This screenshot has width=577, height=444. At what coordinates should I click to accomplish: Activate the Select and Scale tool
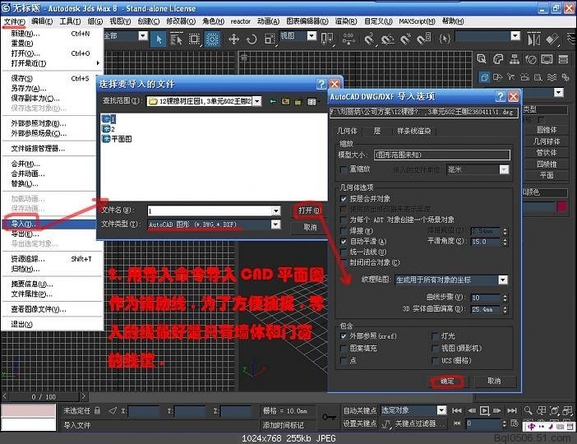pos(270,39)
